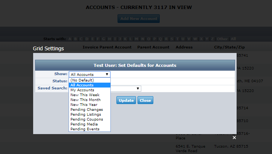Select All Accounts in the list

[x=90, y=85]
